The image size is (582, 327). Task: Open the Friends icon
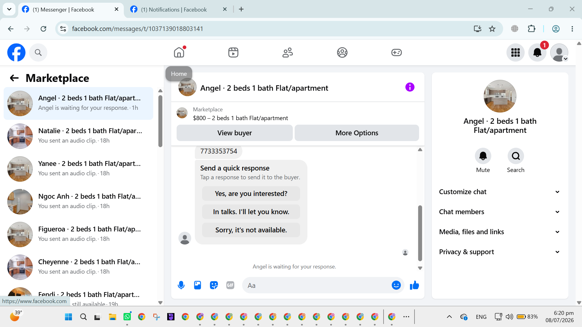(288, 52)
